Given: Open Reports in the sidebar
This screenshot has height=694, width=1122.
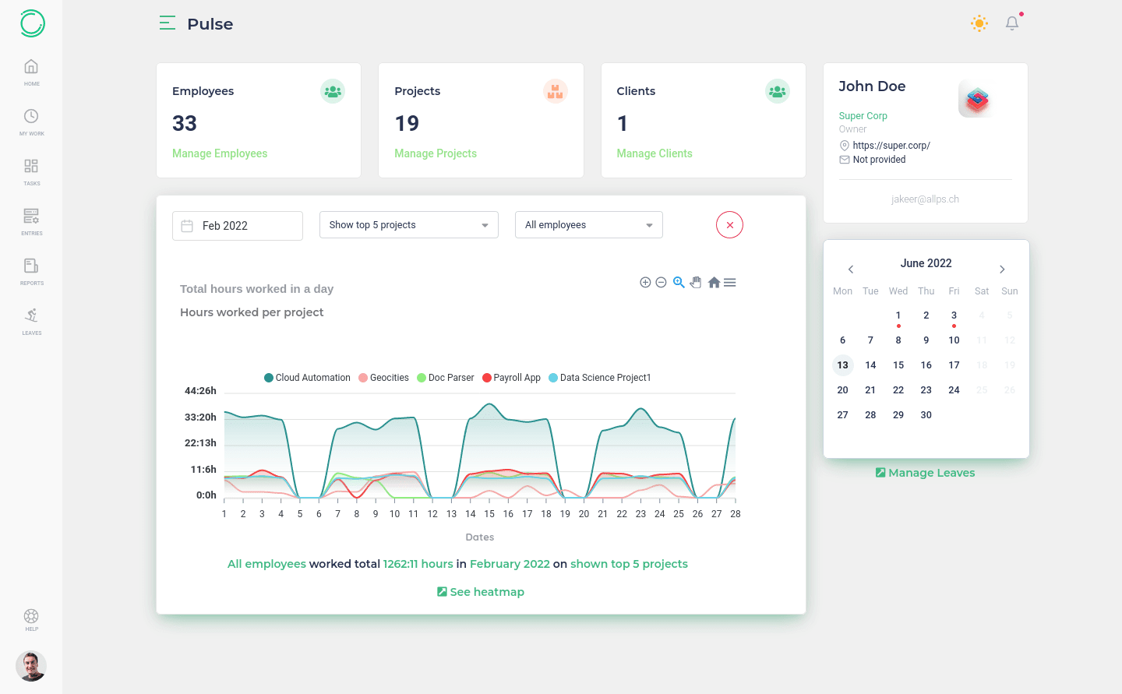Looking at the screenshot, I should [x=31, y=270].
